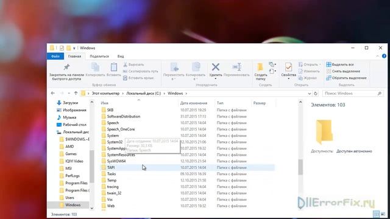
Task: Select the TAPI folder row
Action: [x=188, y=168]
